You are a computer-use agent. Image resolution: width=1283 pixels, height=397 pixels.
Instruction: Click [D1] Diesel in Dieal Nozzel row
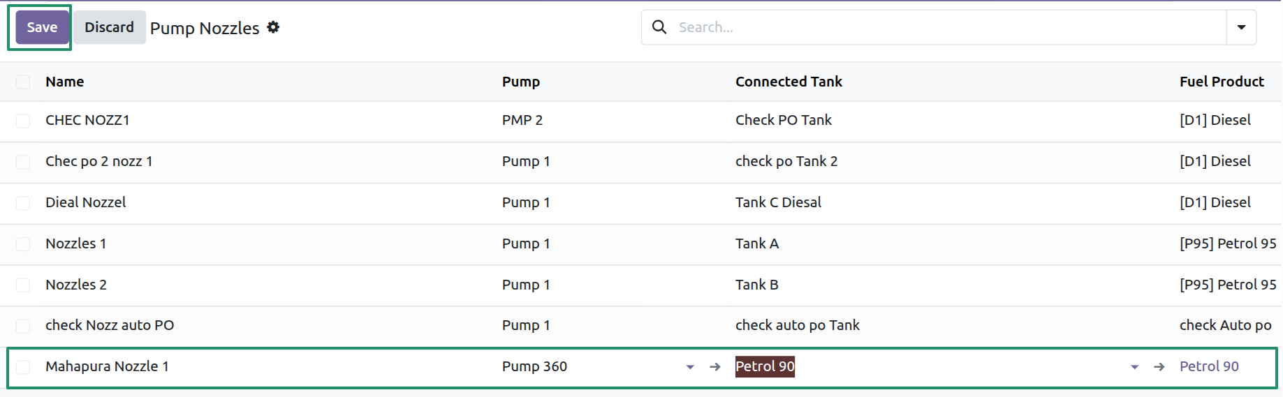[1215, 202]
